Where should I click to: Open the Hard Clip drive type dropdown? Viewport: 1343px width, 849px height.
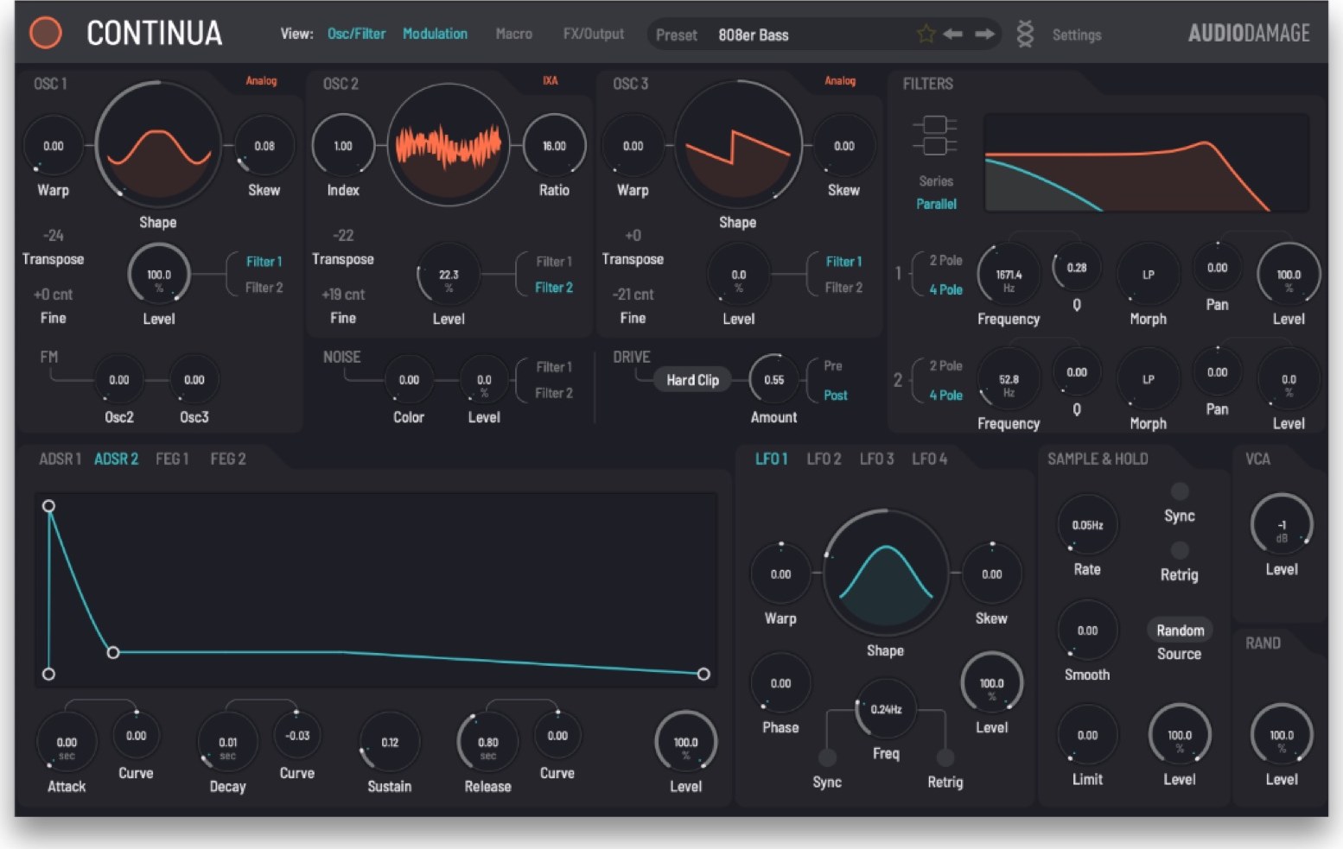[x=692, y=380]
